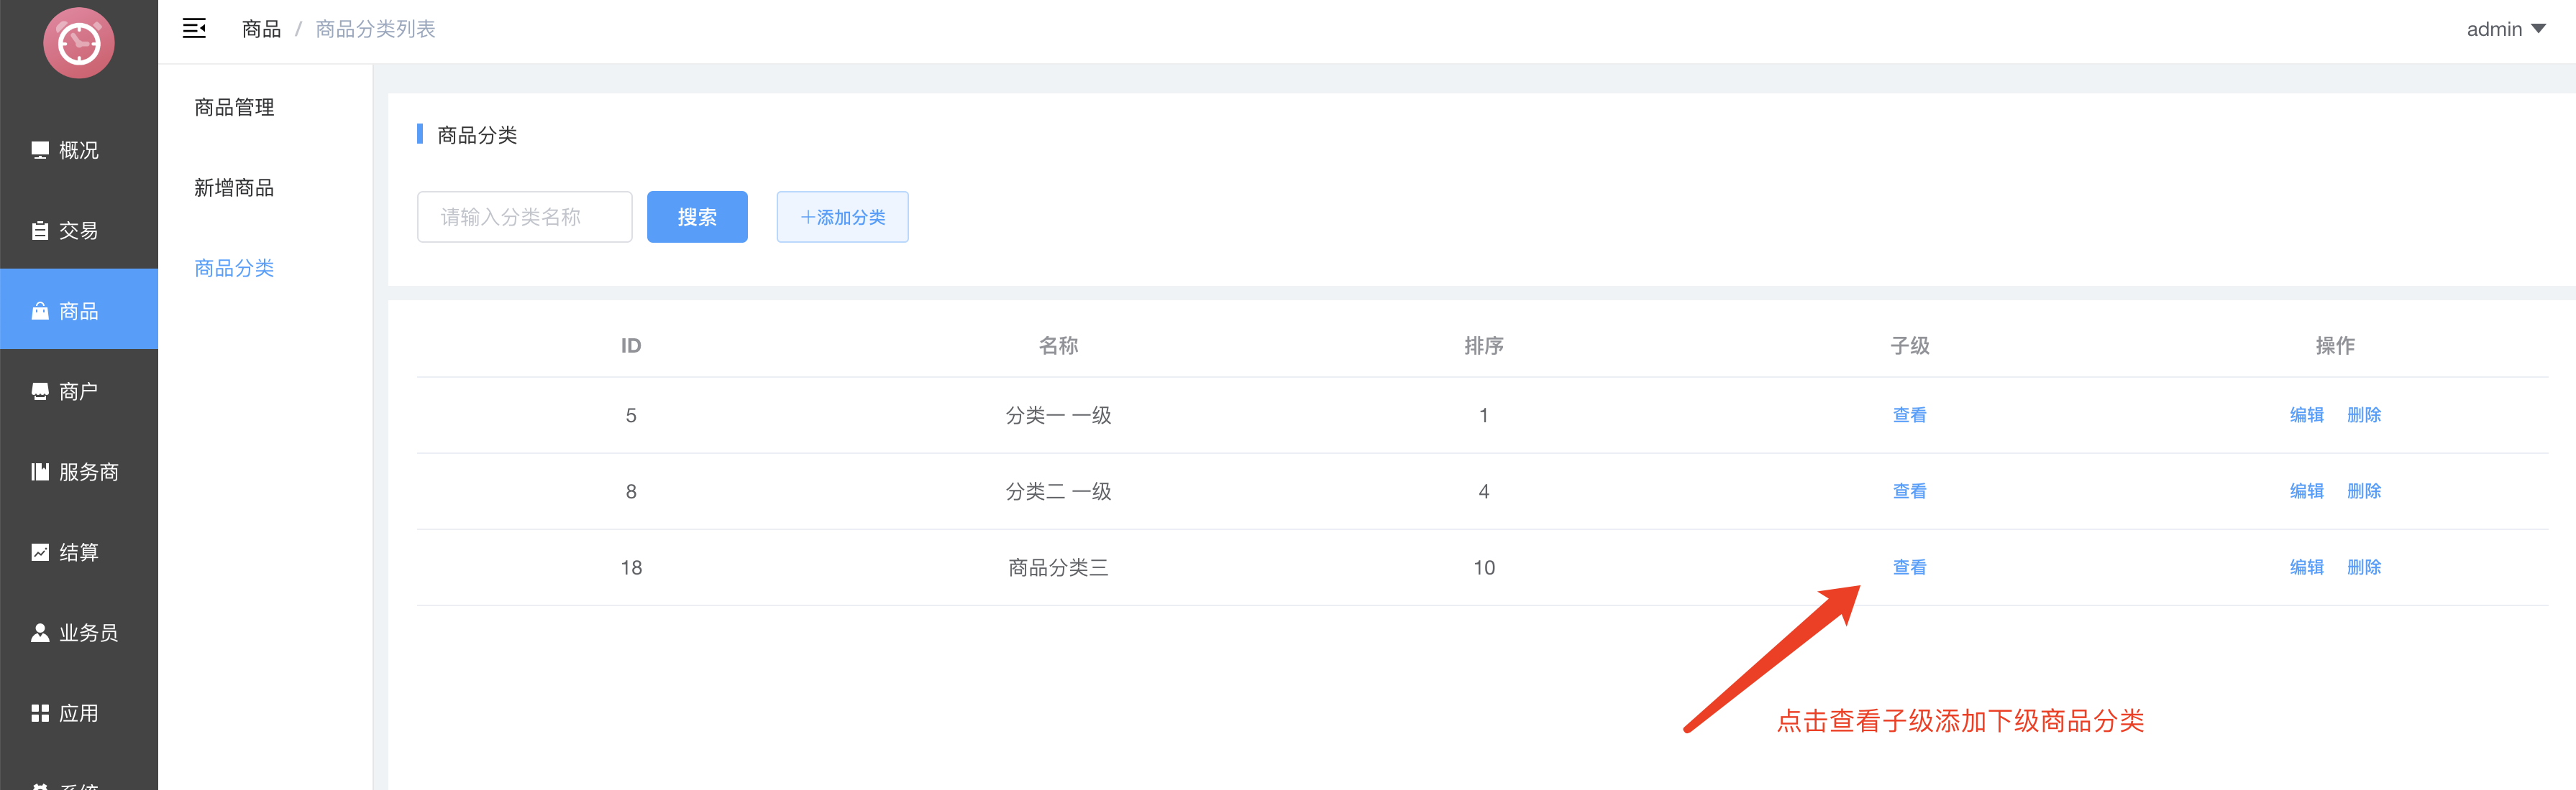The width and height of the screenshot is (2576, 790).
Task: Open the admin user dropdown
Action: point(2505,29)
